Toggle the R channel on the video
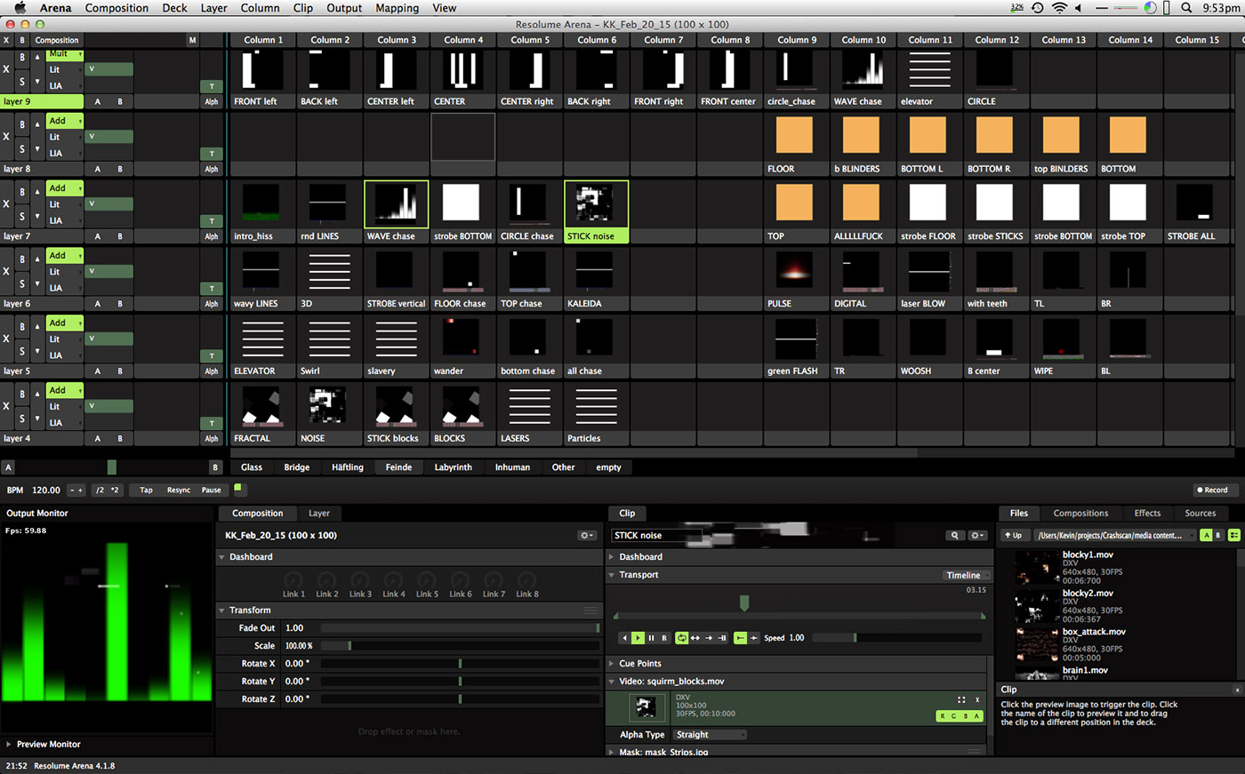Image resolution: width=1245 pixels, height=774 pixels. click(x=943, y=715)
